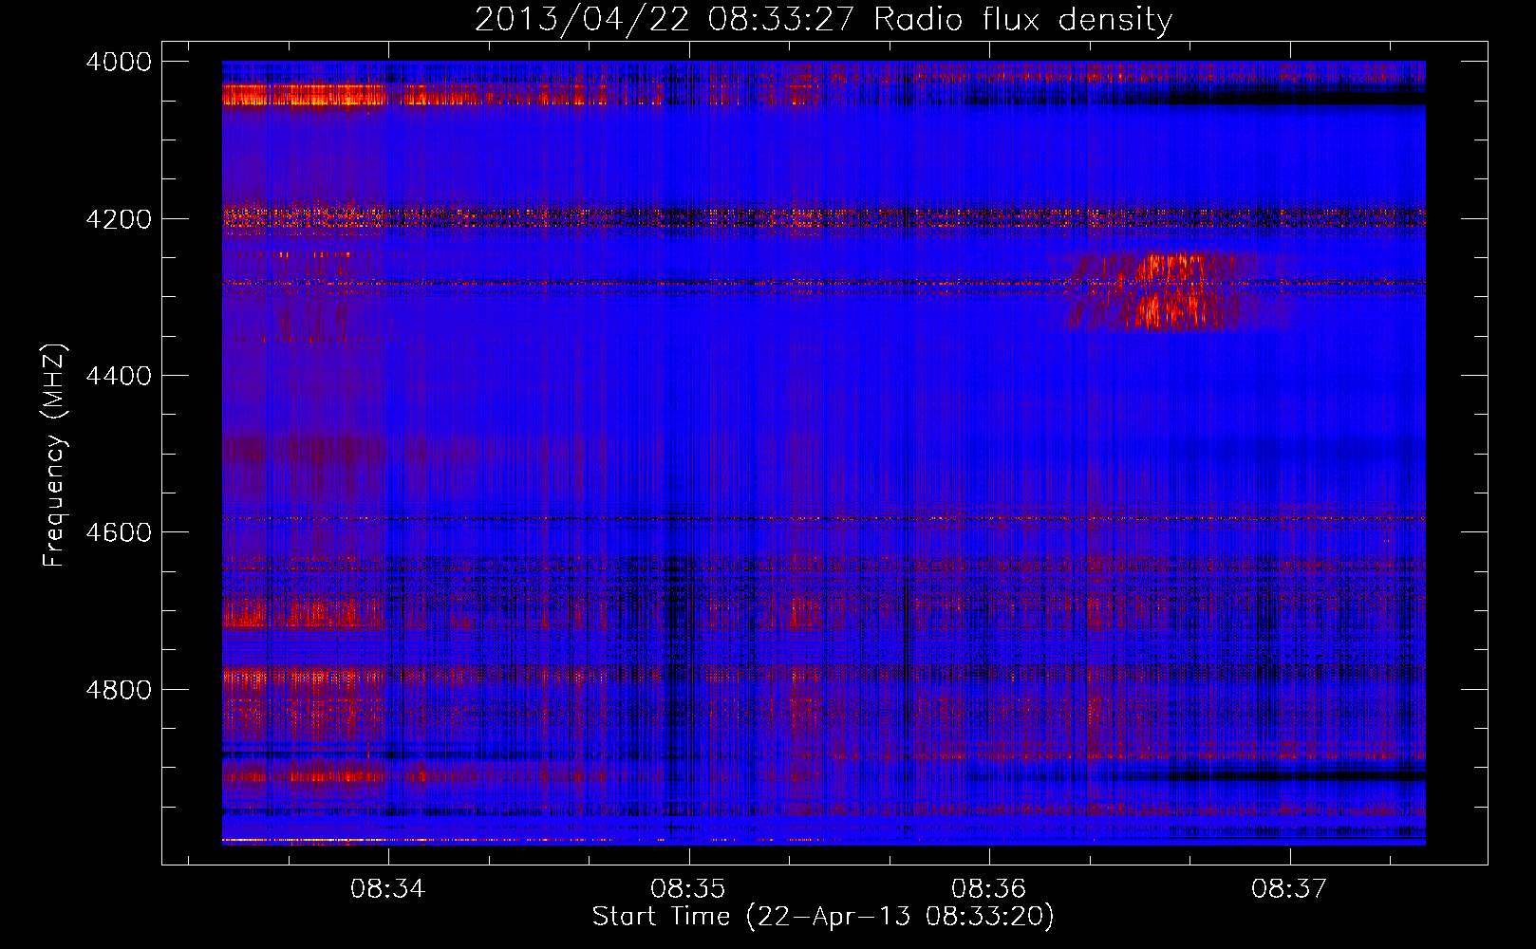
Task: Click the 4000 frequency tick label
Action: (x=119, y=62)
